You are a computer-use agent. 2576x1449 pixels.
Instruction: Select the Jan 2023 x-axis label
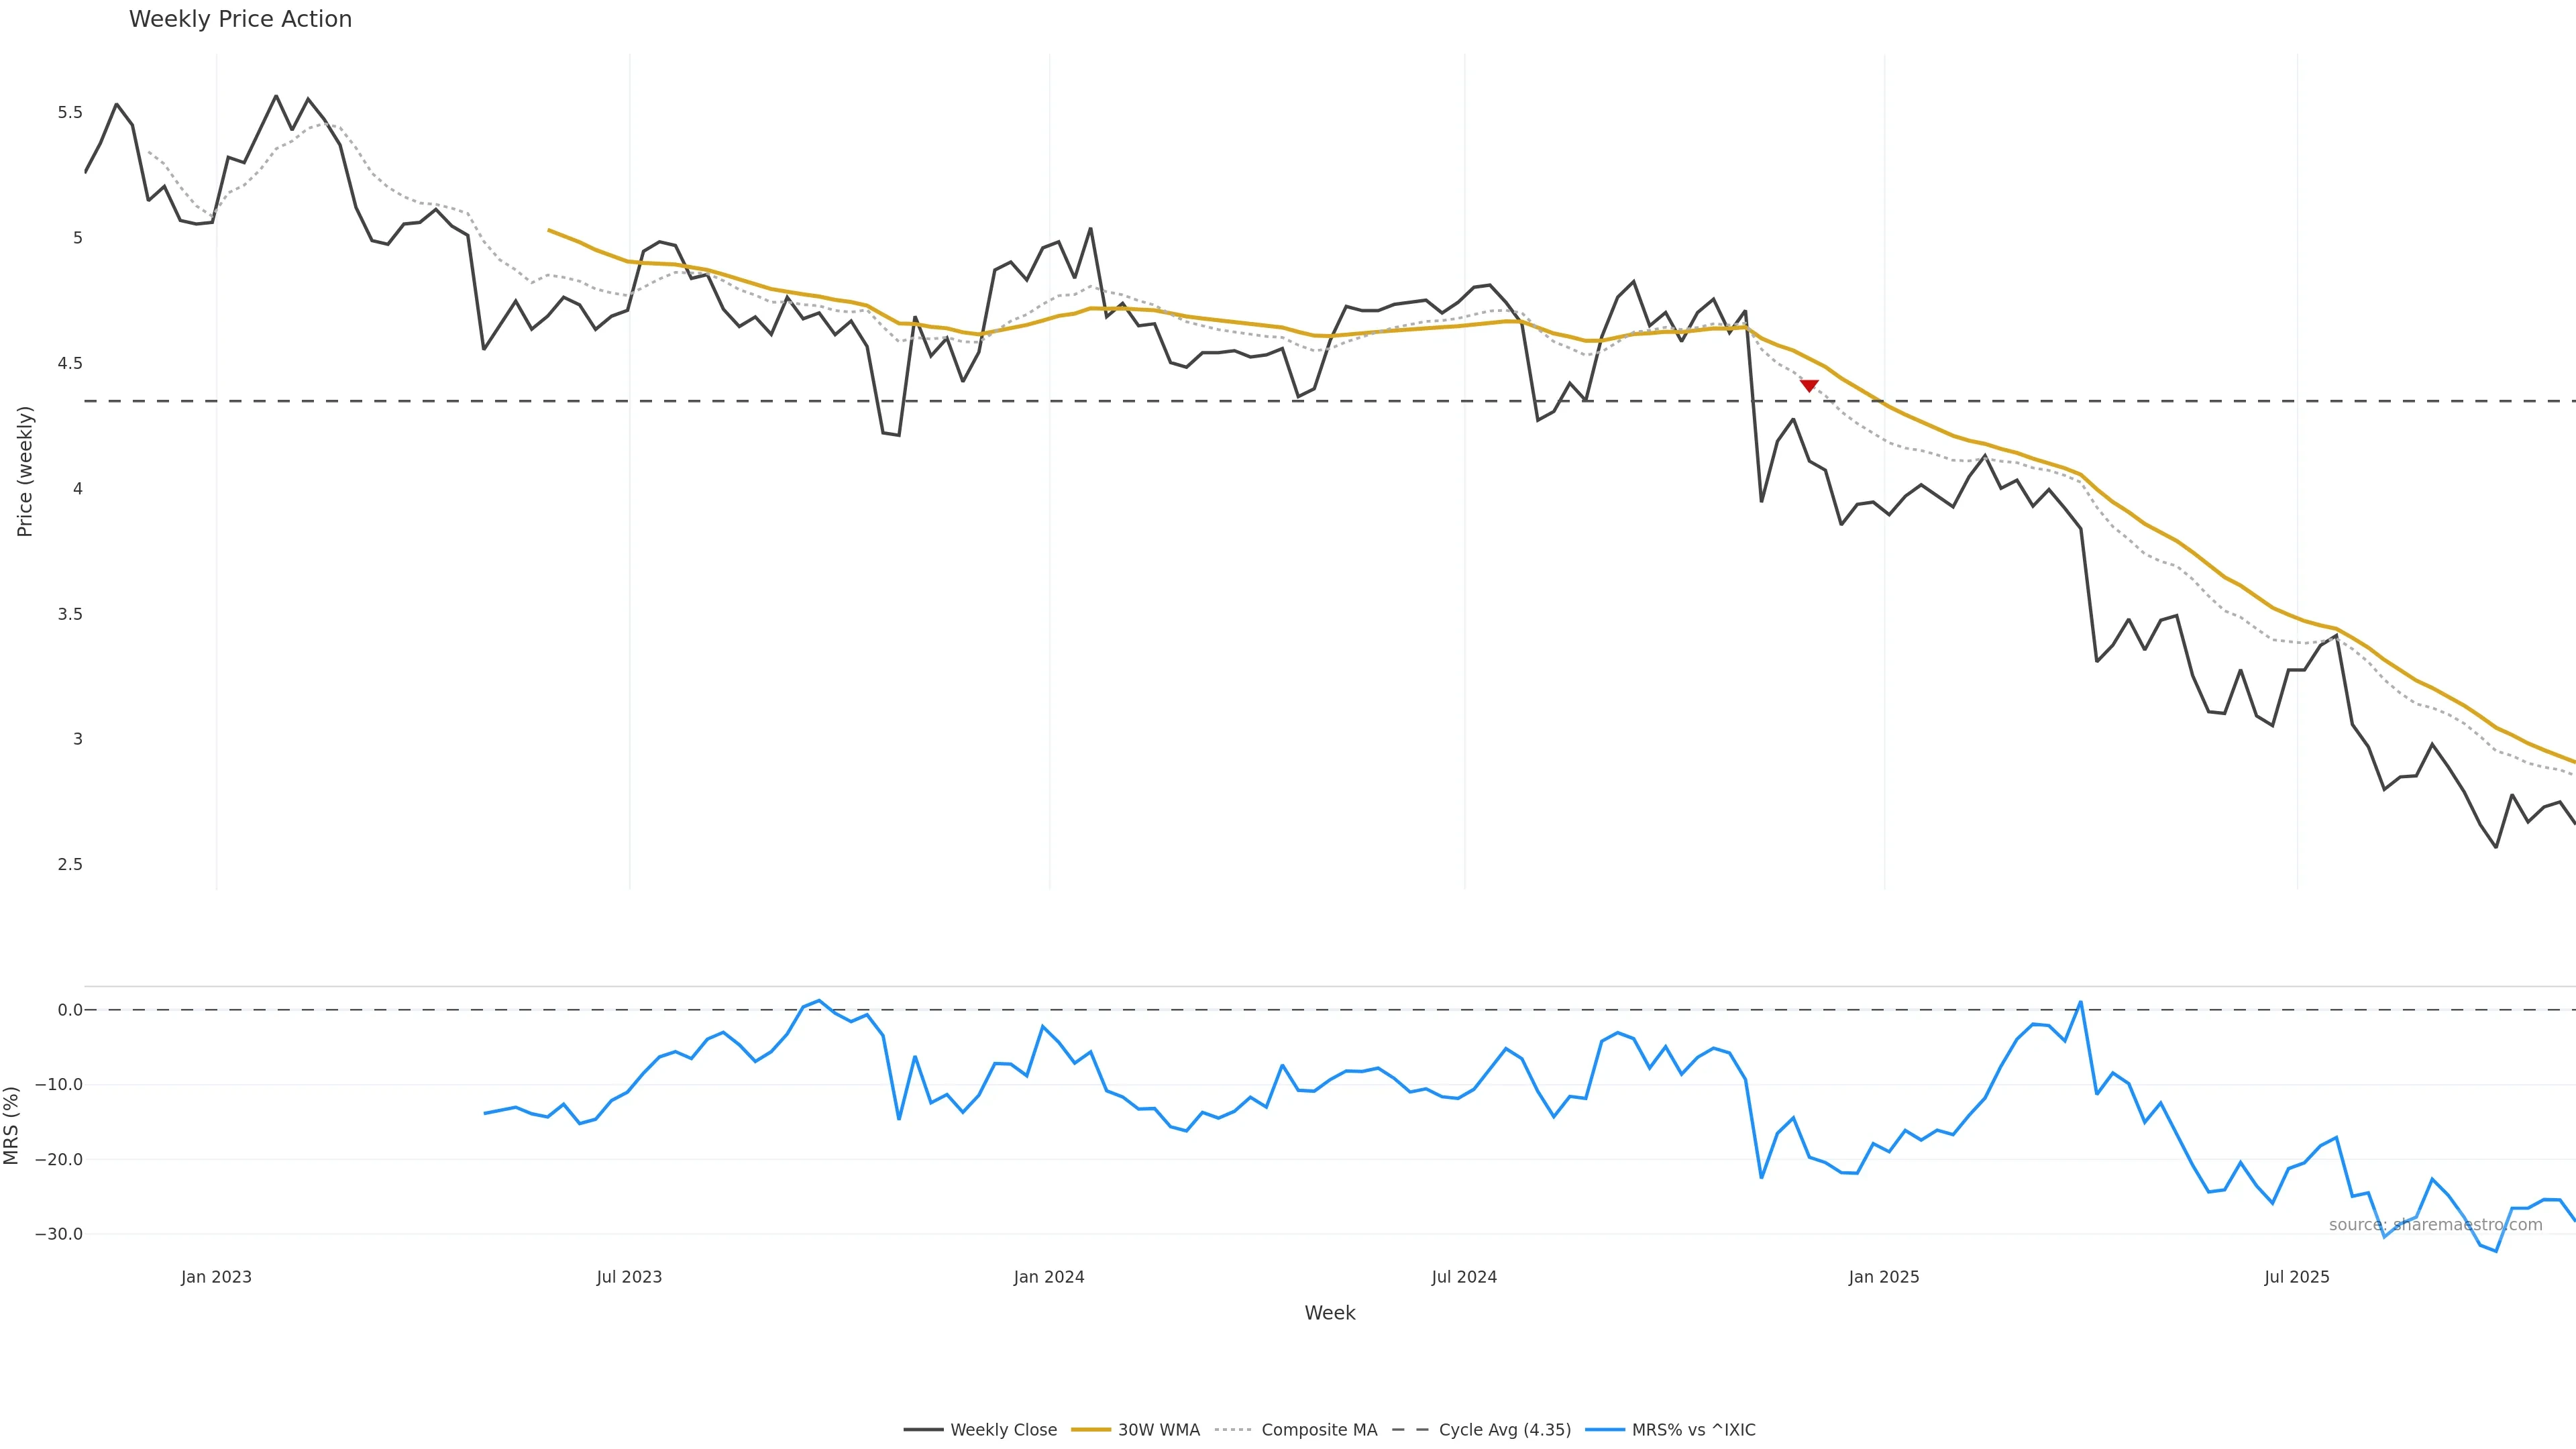click(216, 1277)
